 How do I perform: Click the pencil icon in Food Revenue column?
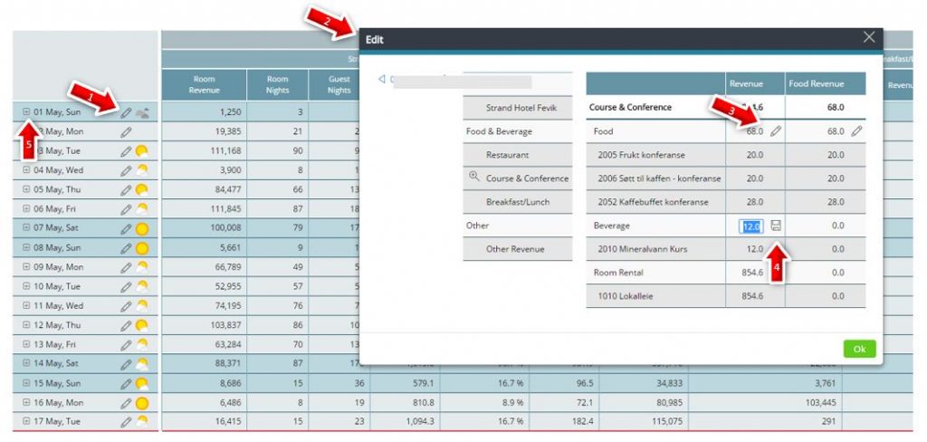point(856,131)
